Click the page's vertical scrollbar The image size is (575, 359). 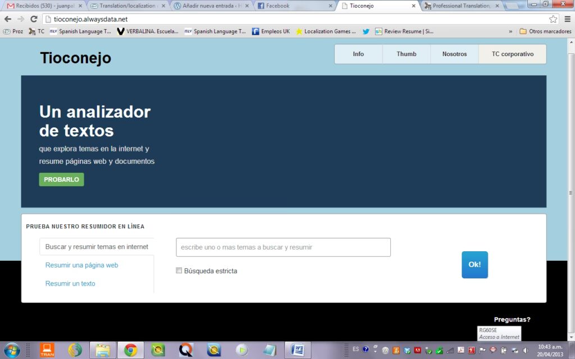tap(571, 191)
